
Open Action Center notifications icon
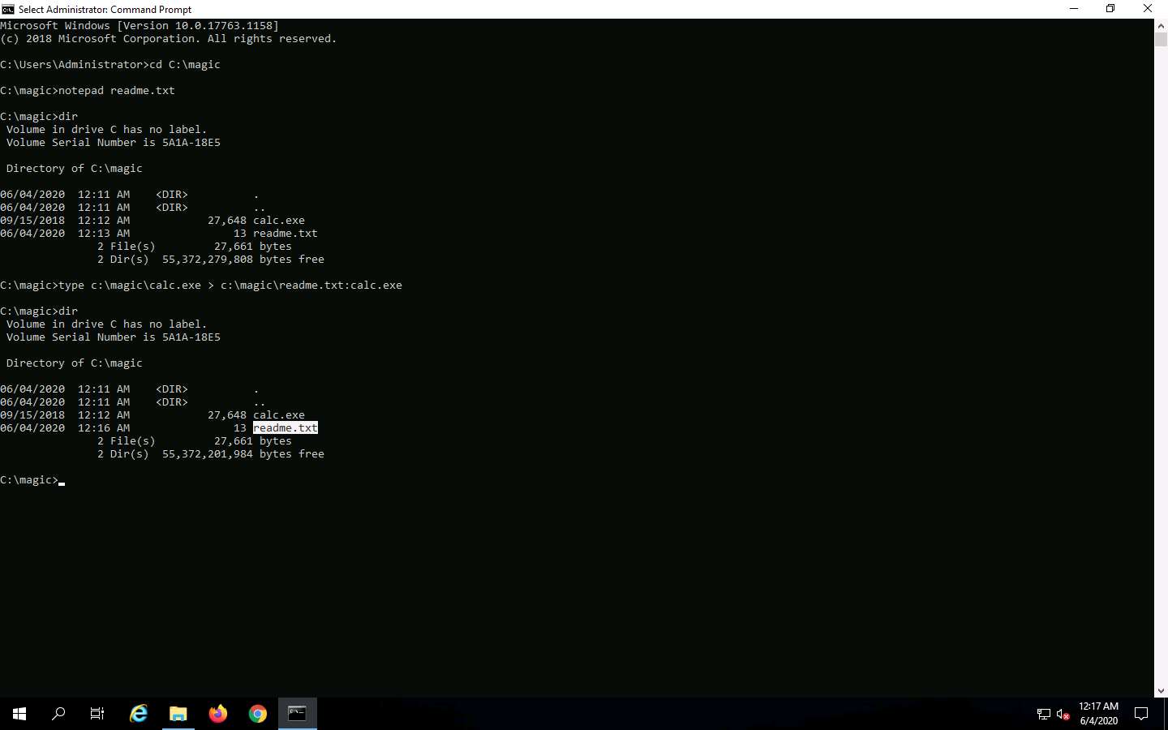pyautogui.click(x=1141, y=714)
